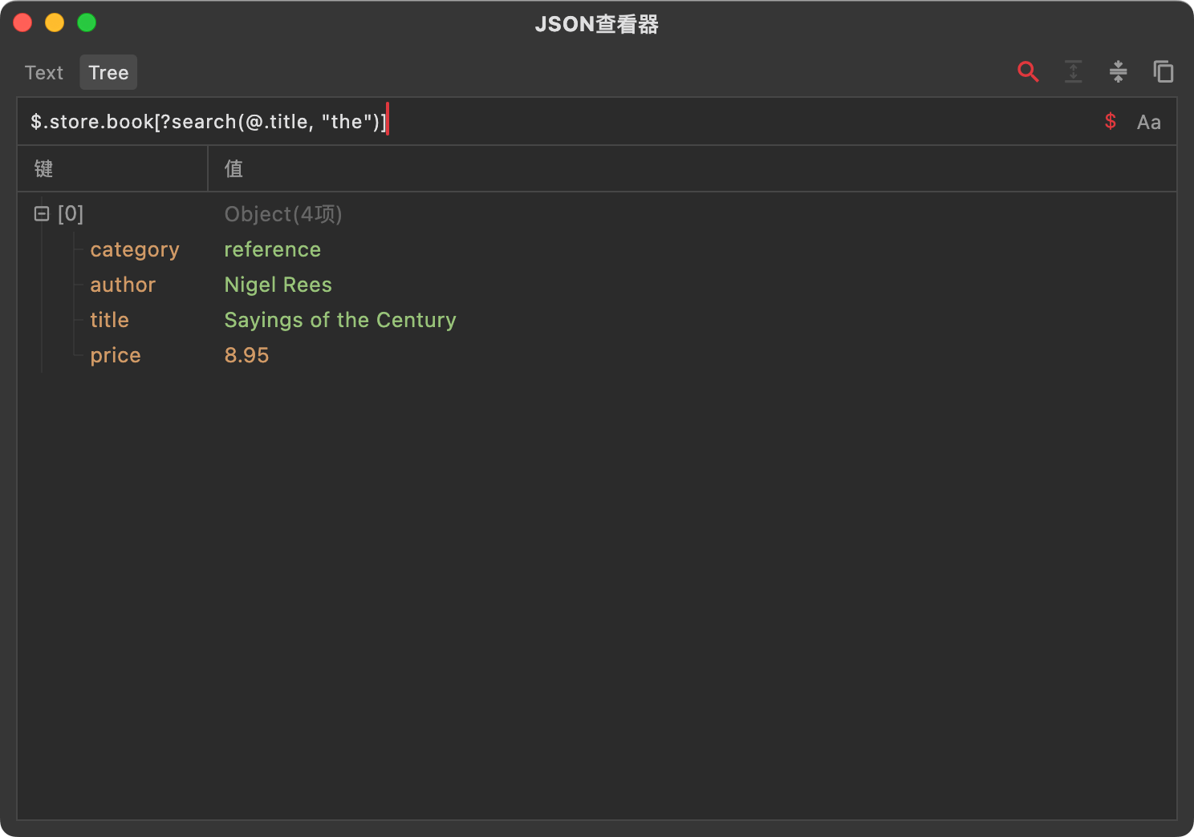Toggle the JSONPath dollar sign mode

1111,122
